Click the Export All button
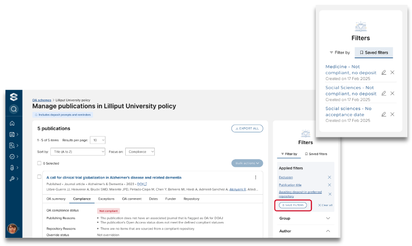 click(x=247, y=129)
